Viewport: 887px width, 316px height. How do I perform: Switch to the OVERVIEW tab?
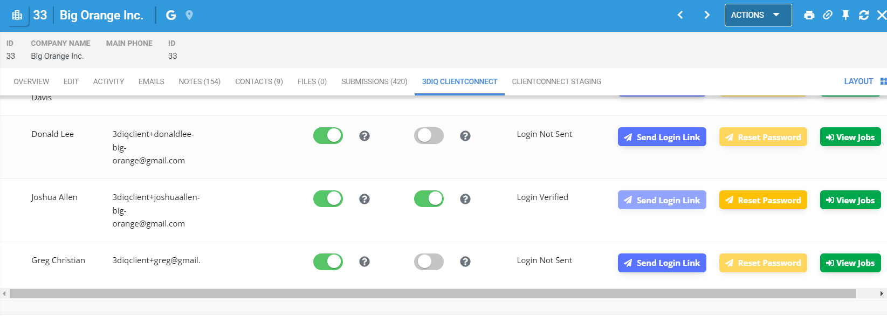click(31, 81)
